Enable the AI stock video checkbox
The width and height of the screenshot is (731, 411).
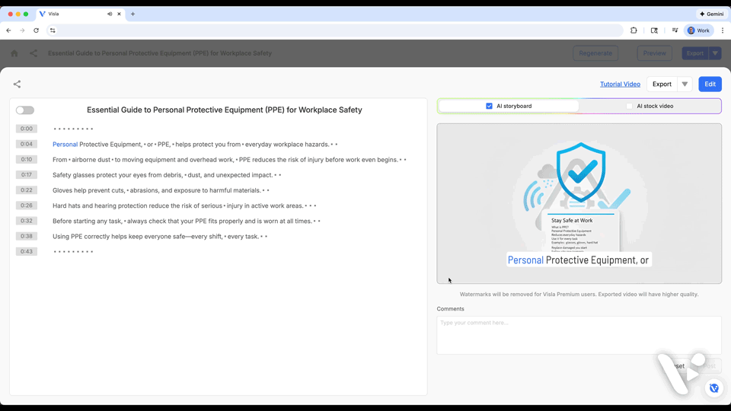tap(629, 106)
